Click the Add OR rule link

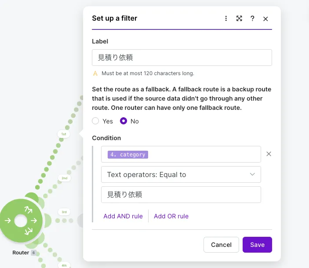tap(171, 216)
